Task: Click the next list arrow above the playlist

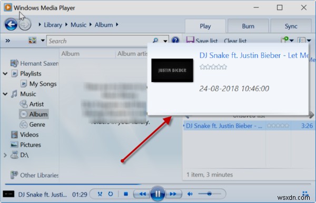Action: coord(311,115)
